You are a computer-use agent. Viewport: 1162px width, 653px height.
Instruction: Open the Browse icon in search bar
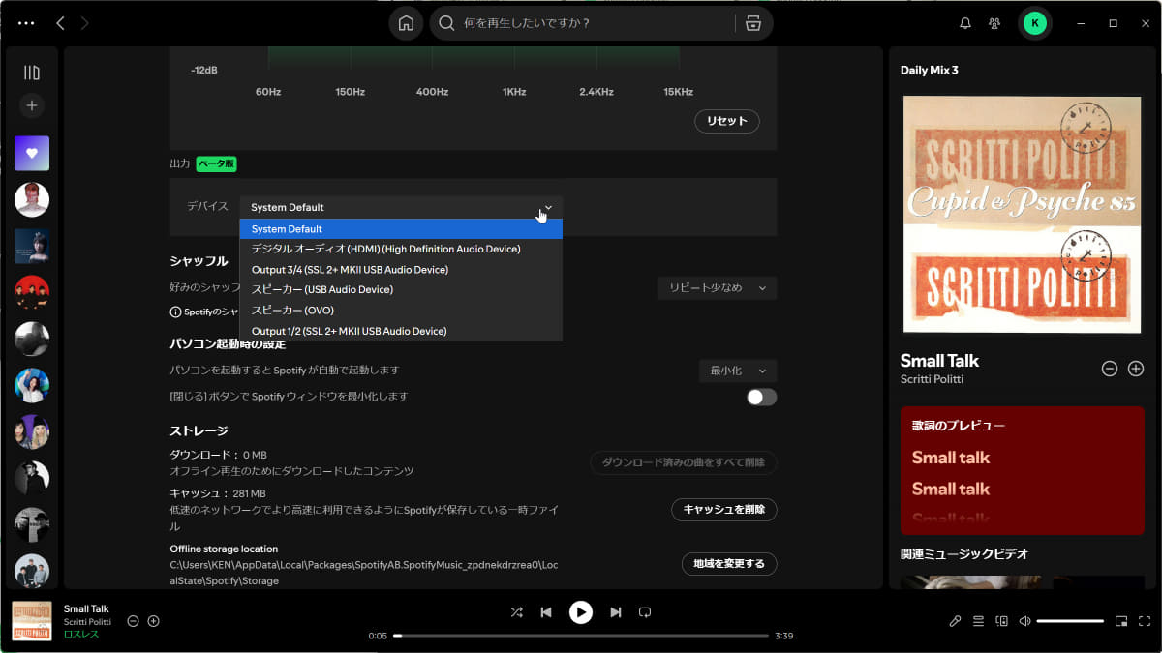(x=753, y=23)
